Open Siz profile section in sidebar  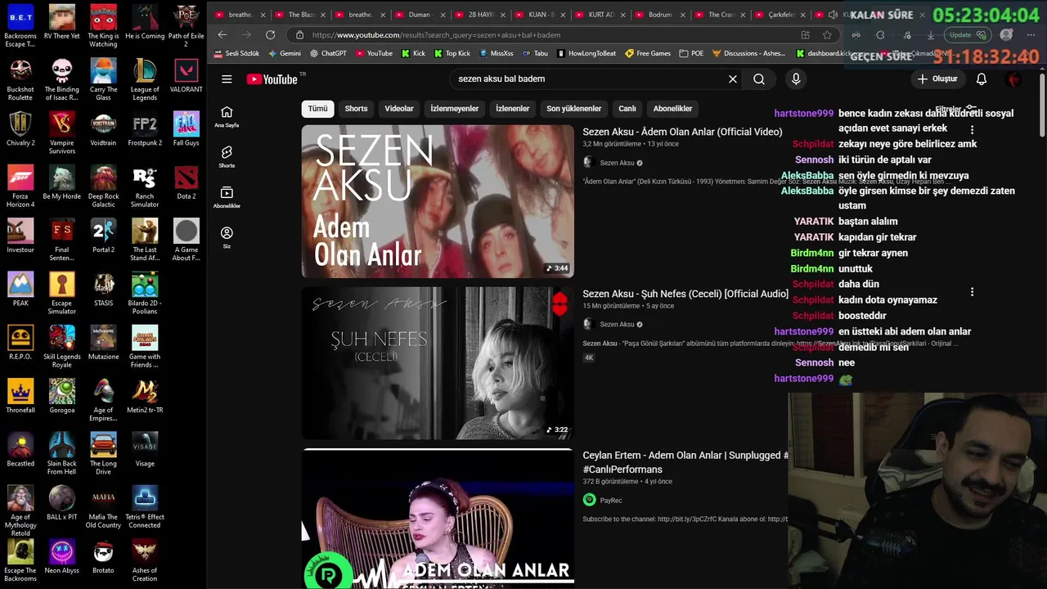[227, 237]
